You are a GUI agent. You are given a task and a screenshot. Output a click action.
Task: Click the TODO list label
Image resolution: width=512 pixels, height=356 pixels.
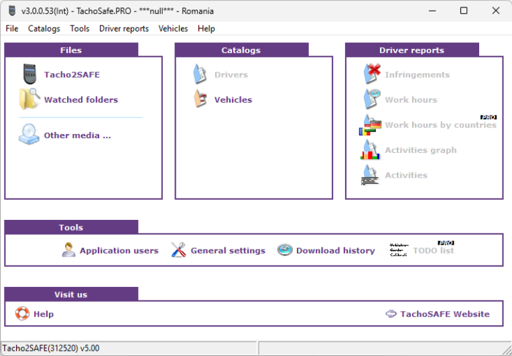point(434,251)
